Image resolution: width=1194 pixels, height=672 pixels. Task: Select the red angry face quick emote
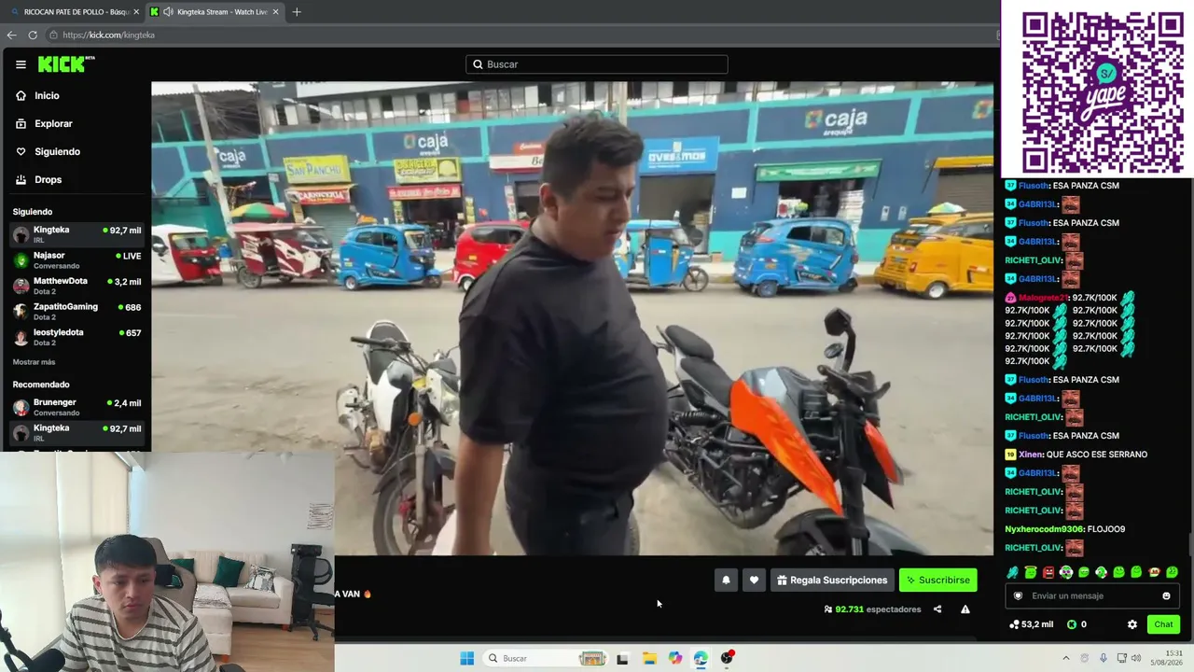click(1048, 572)
